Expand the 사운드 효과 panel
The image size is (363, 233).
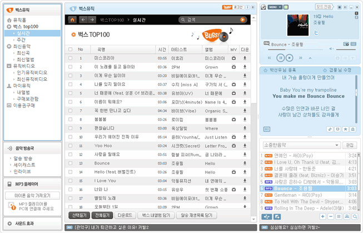click(x=32, y=224)
